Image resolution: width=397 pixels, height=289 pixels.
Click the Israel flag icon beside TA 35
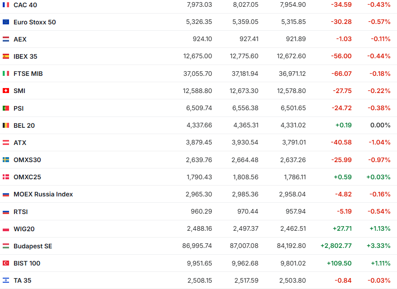click(x=6, y=280)
